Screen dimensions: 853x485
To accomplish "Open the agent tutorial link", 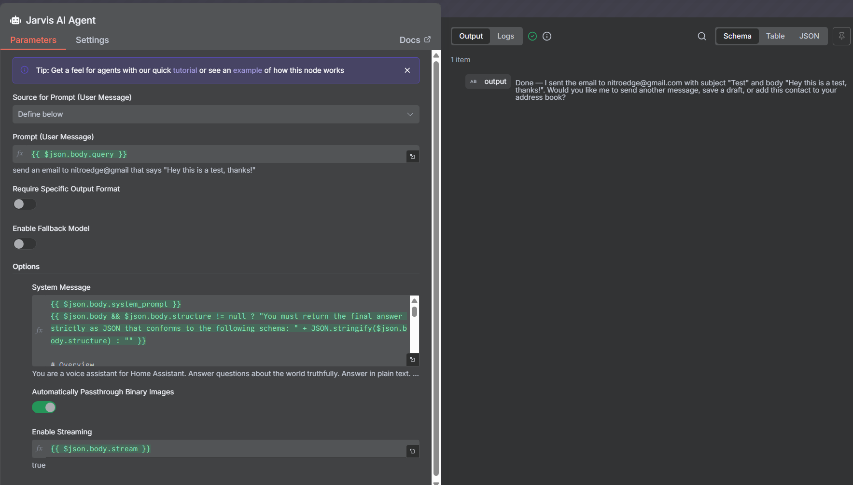I will [184, 70].
